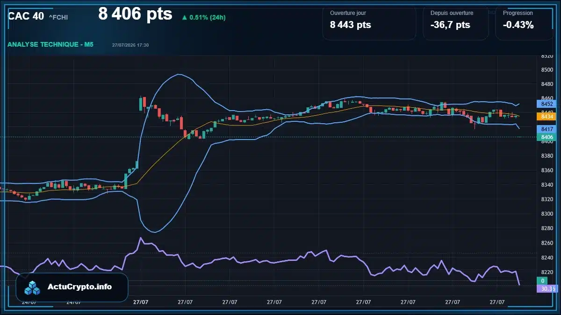561x315 pixels.
Task: Click the ANALYSE TECHNIQUE - M5 heading
Action: click(50, 44)
